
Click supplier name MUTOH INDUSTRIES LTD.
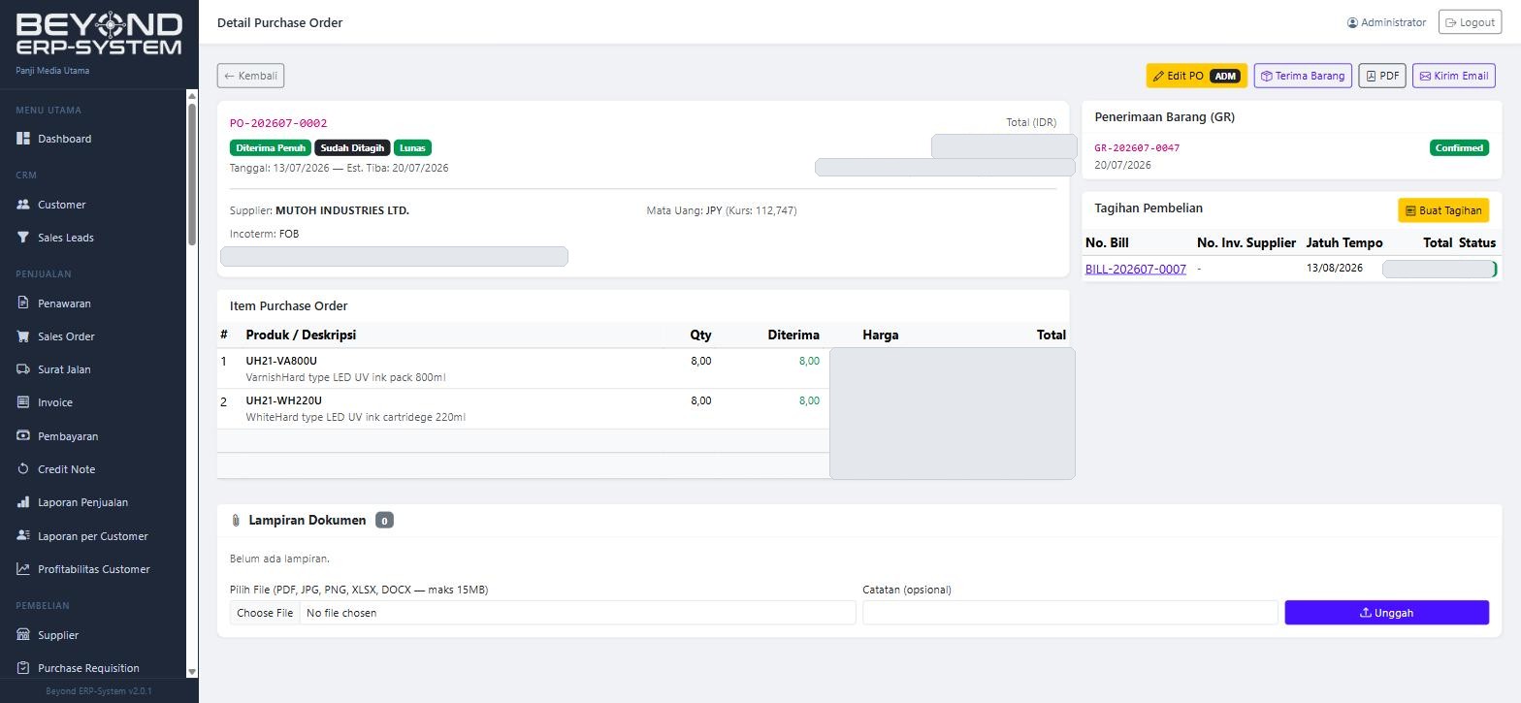[x=342, y=210]
